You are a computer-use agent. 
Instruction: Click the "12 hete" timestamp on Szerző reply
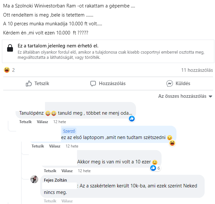point(72,146)
